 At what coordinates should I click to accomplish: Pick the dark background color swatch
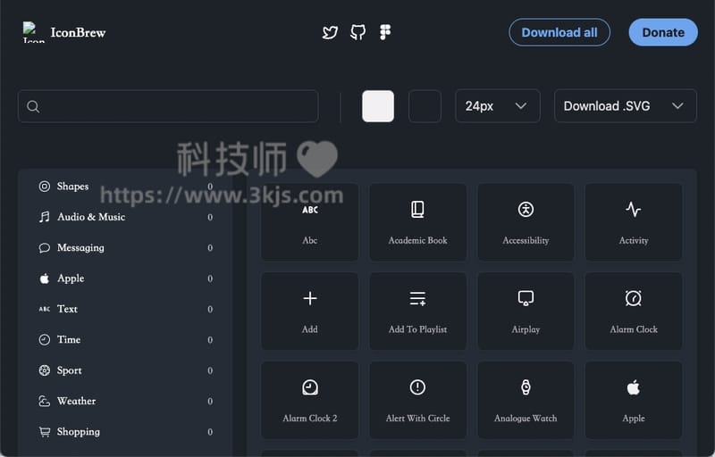pyautogui.click(x=425, y=106)
